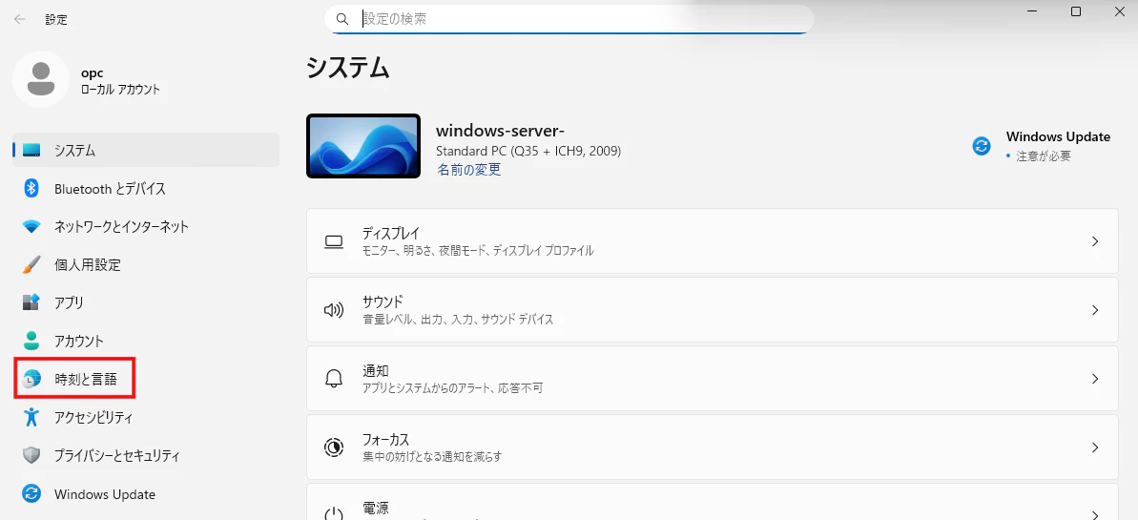Click the システム monitor icon in sidebar
Viewport: 1138px width, 520px height.
31,151
